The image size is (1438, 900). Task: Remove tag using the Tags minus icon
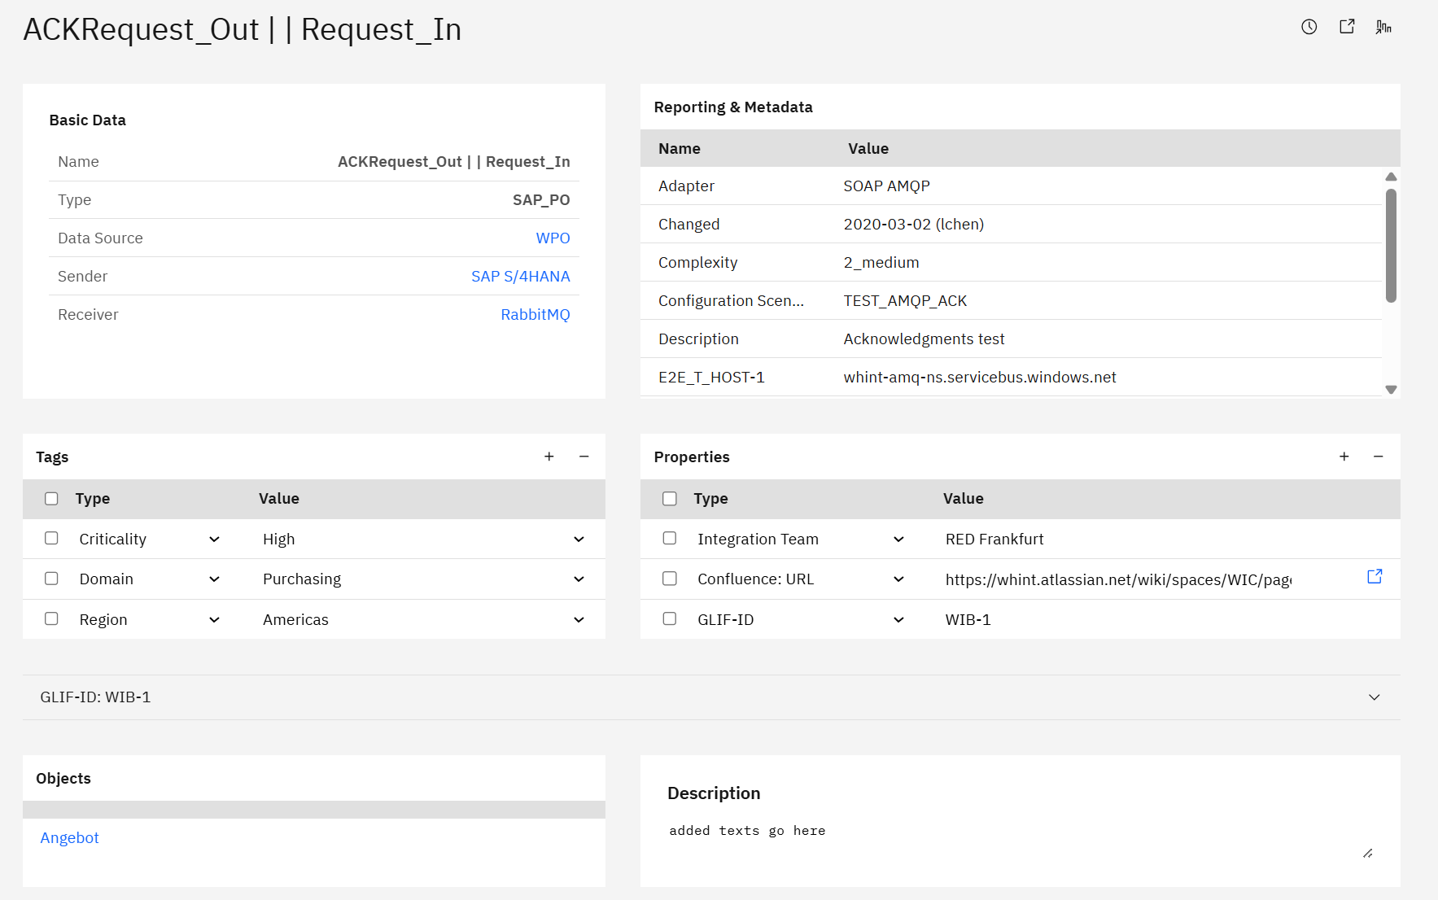(584, 457)
